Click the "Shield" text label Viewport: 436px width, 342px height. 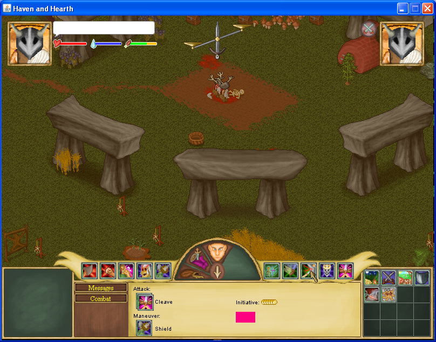(163, 329)
